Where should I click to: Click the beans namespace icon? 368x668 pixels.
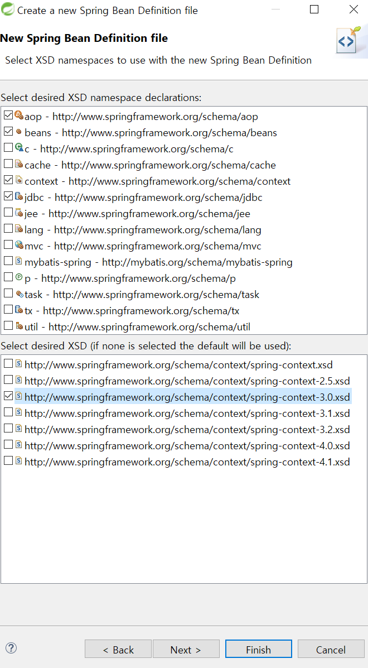tap(19, 132)
